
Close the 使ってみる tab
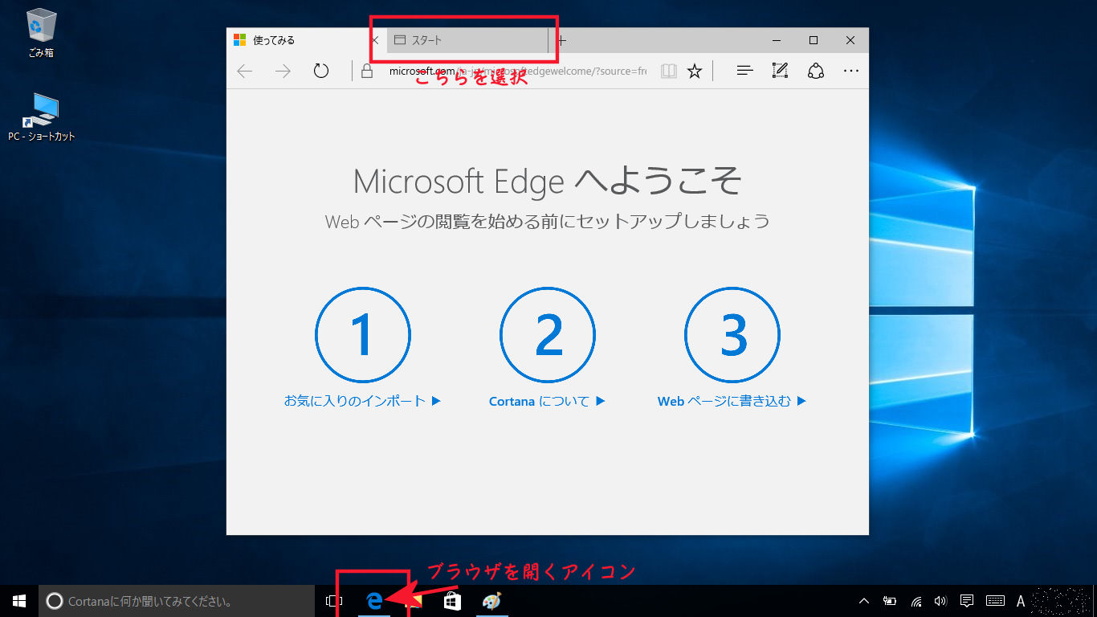point(374,40)
